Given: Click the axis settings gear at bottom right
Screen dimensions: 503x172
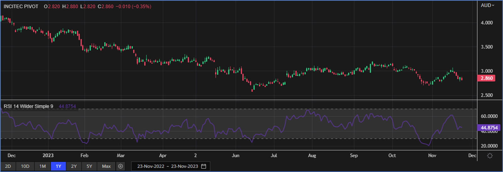Looking at the screenshot, I should (x=490, y=156).
